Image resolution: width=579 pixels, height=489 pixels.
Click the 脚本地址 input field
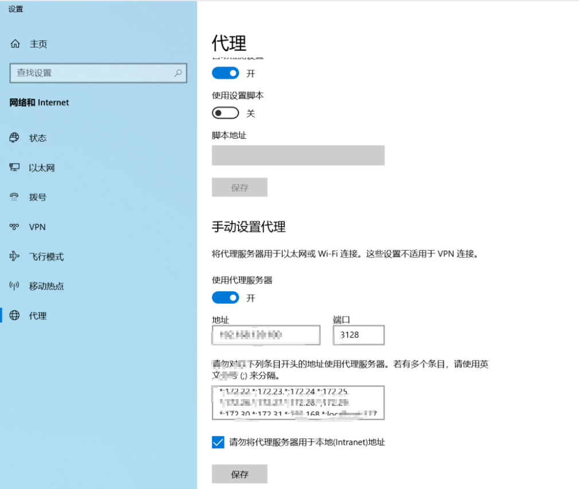point(298,155)
